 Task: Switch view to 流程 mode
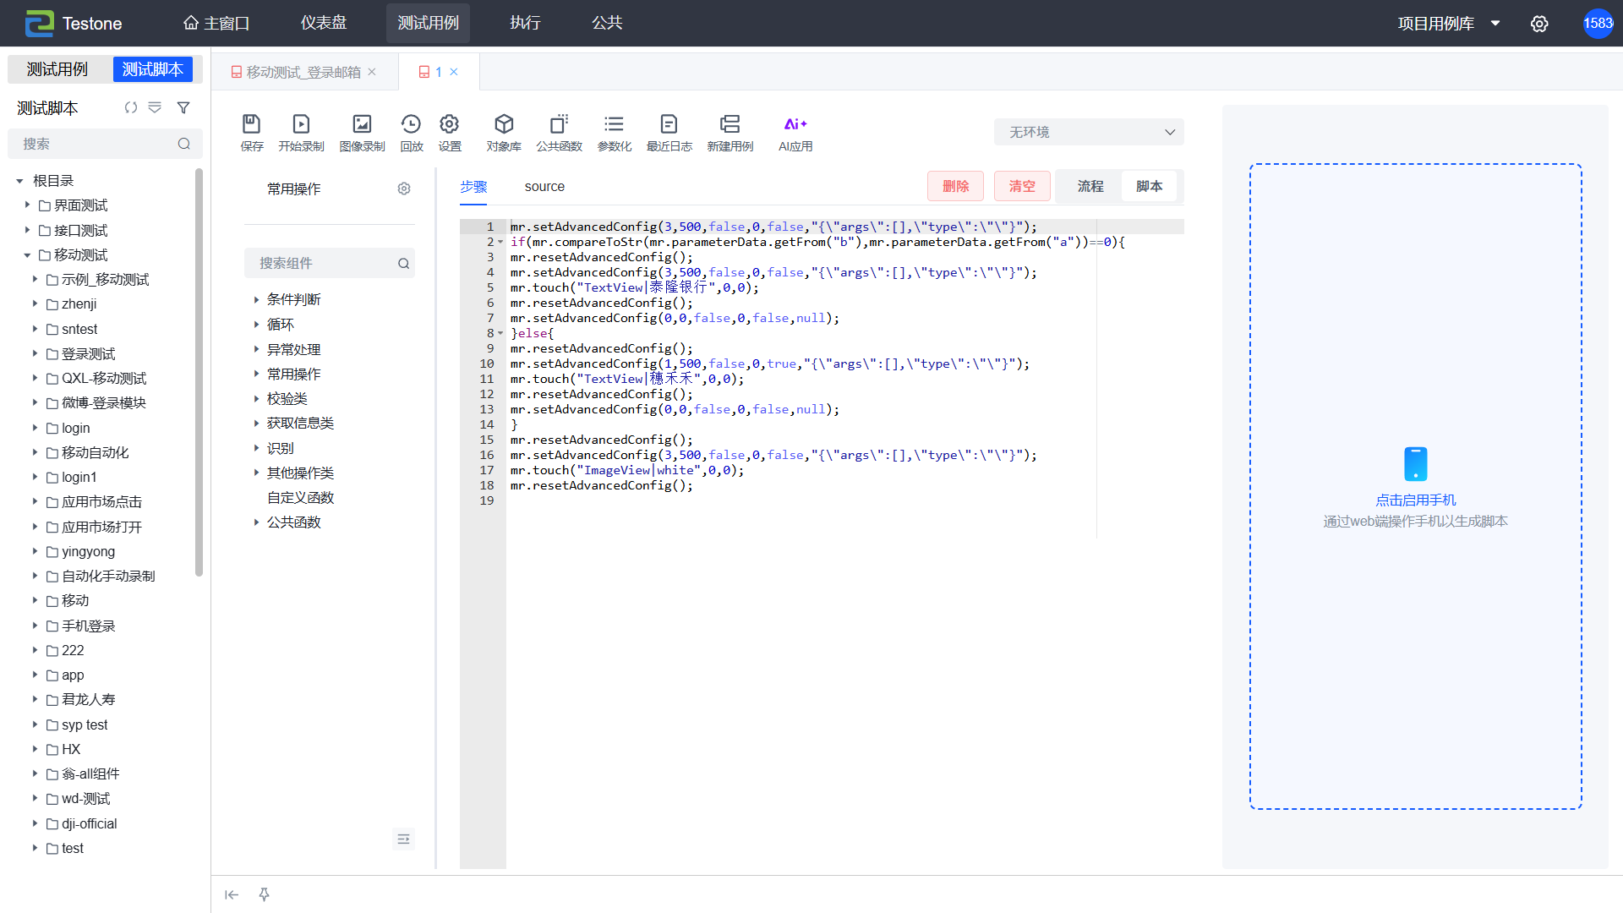(1090, 186)
